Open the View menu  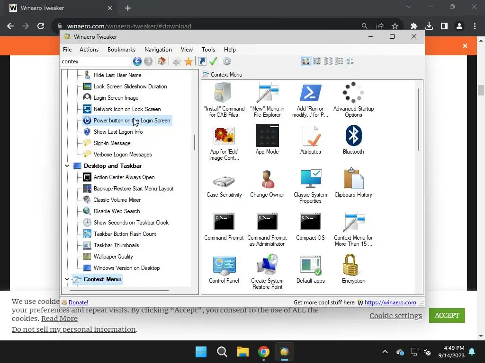coord(187,50)
